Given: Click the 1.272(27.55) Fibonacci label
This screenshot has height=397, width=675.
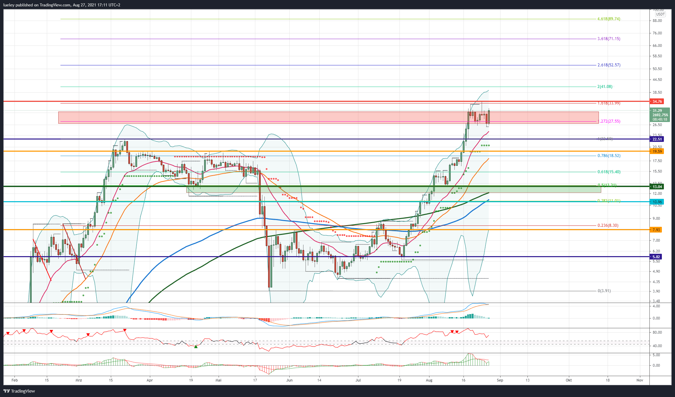Looking at the screenshot, I should click(609, 121).
